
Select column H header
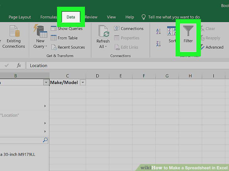click(x=190, y=76)
